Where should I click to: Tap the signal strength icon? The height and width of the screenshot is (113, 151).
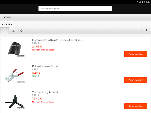pyautogui.click(x=140, y=2)
